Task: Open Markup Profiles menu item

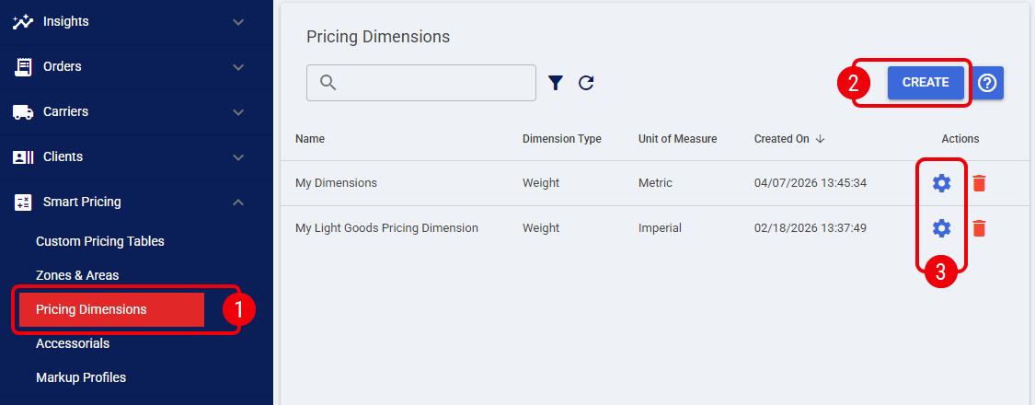Action: pos(81,377)
